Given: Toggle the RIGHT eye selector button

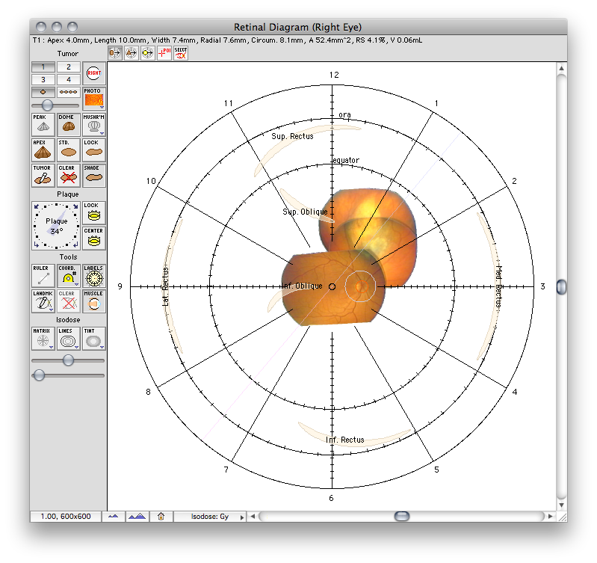Looking at the screenshot, I should click(93, 73).
